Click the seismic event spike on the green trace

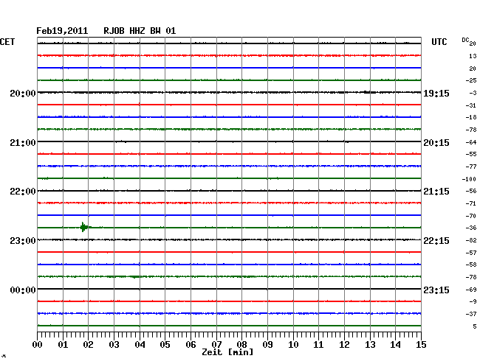point(83,227)
